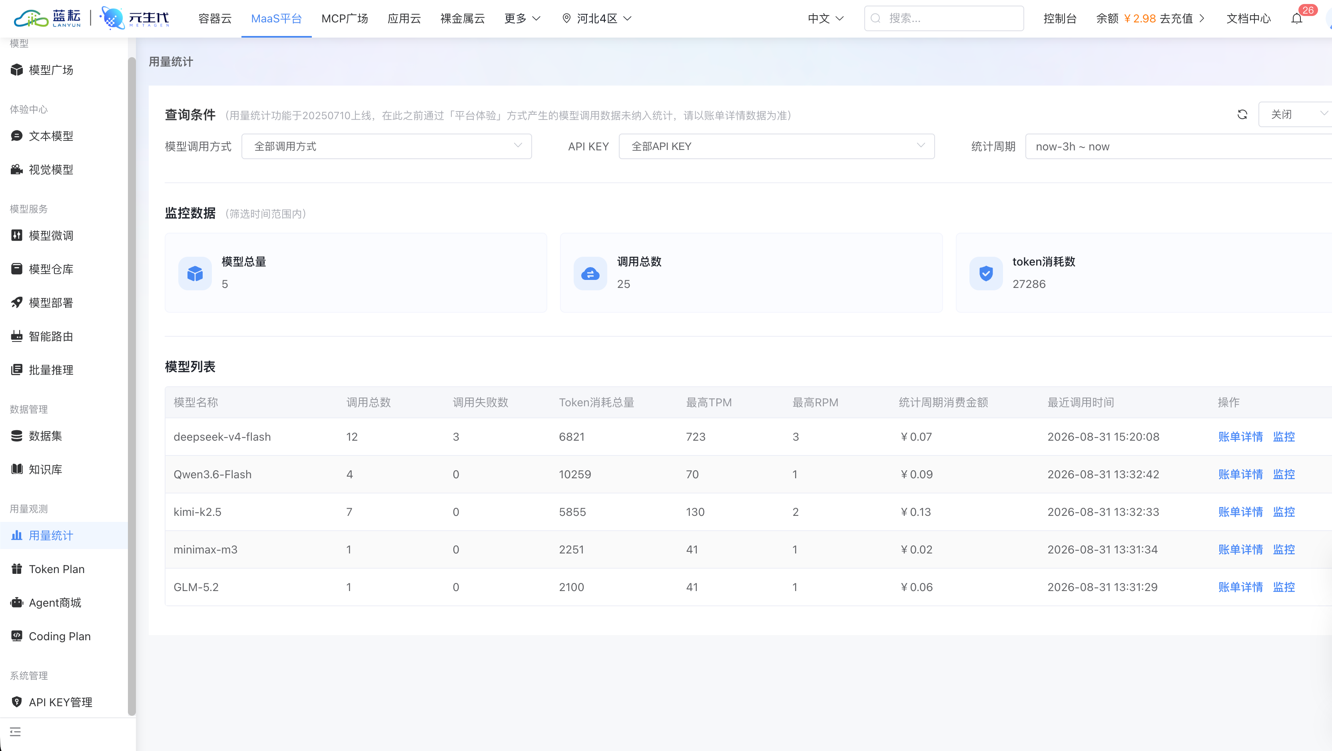1332x751 pixels.
Task: Click the GLM-5.2 model name
Action: point(196,587)
